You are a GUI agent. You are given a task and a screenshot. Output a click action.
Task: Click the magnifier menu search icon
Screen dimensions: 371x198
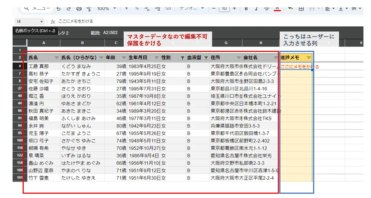[27, 9]
